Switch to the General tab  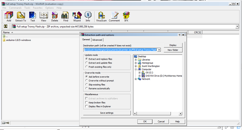pyautogui.click(x=86, y=40)
